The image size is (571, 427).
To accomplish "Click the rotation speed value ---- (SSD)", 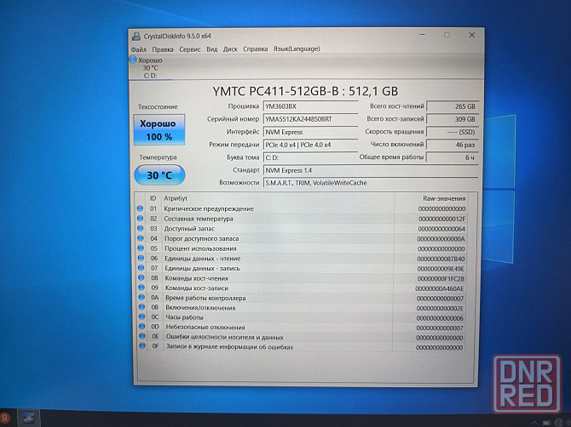I will click(452, 132).
